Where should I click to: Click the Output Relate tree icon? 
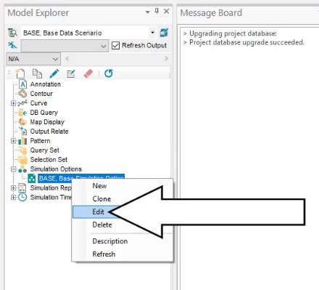click(23, 131)
